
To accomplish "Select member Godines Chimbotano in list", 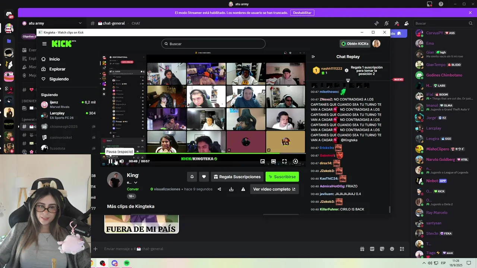I will (x=443, y=75).
